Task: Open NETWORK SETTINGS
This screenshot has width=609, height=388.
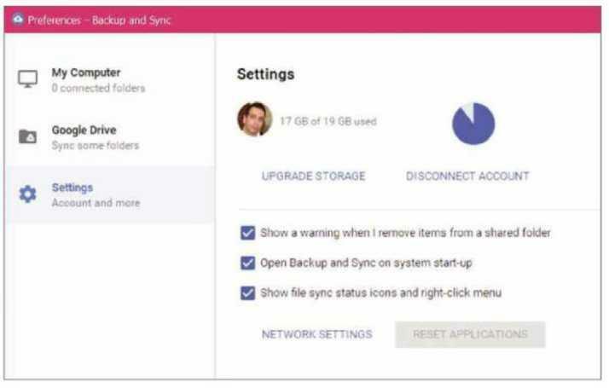Action: [x=317, y=334]
